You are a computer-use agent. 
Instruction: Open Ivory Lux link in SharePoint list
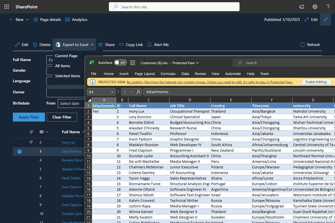click(x=69, y=142)
